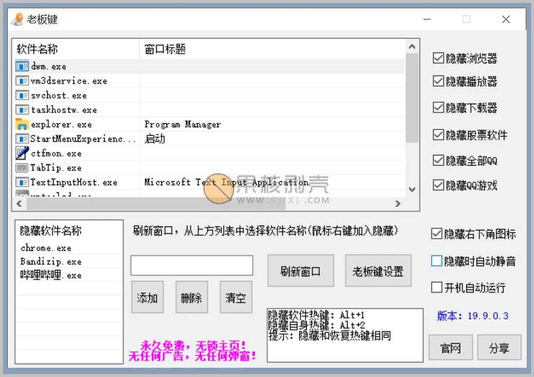Click the taskhostw.exe process icon
Image resolution: width=534 pixels, height=377 pixels.
pyautogui.click(x=21, y=110)
